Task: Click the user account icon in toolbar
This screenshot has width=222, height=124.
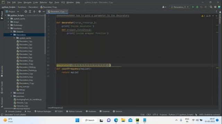Action: (164, 7)
